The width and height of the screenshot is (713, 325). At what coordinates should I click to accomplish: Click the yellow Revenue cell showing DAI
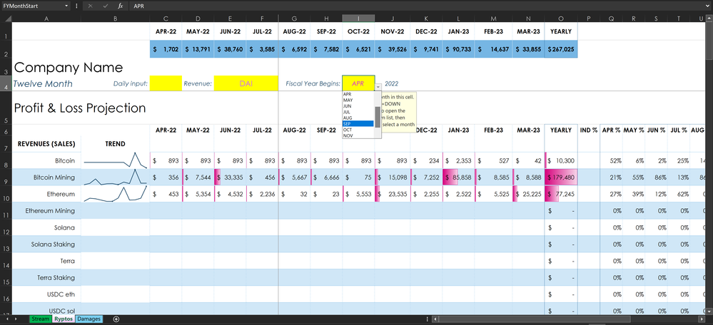tap(246, 83)
